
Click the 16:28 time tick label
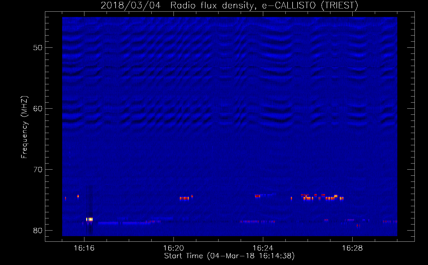pyautogui.click(x=352, y=248)
